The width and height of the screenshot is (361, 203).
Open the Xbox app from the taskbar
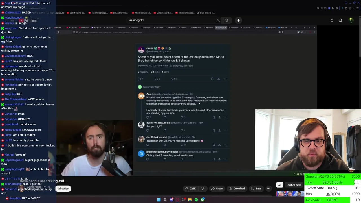(202, 200)
